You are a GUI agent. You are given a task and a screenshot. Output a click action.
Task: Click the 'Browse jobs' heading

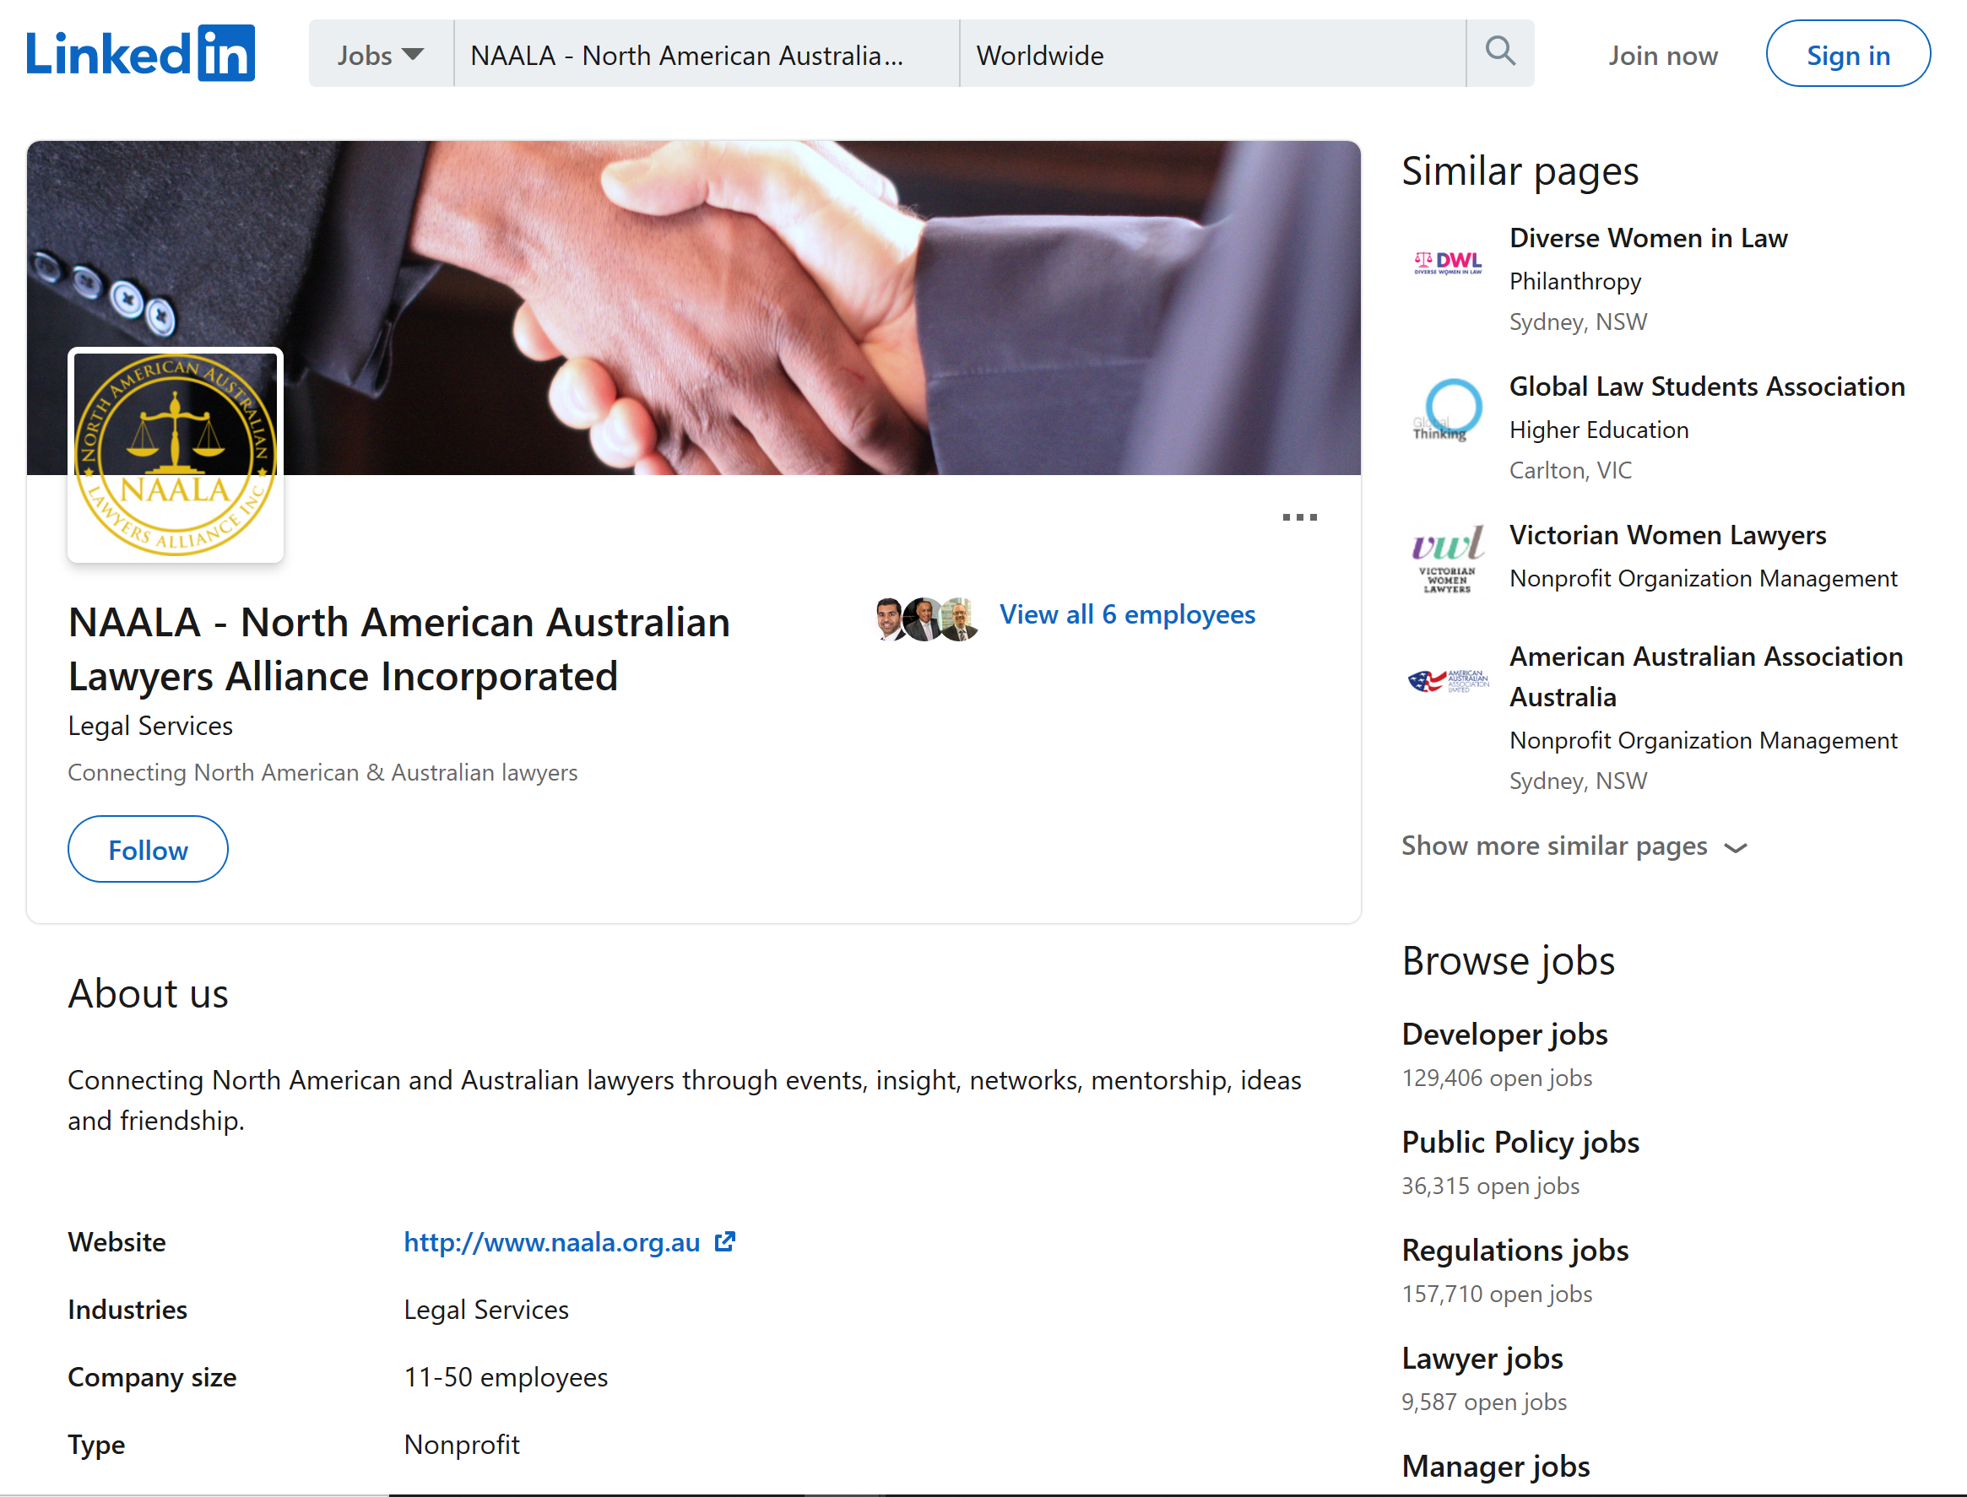(x=1508, y=960)
